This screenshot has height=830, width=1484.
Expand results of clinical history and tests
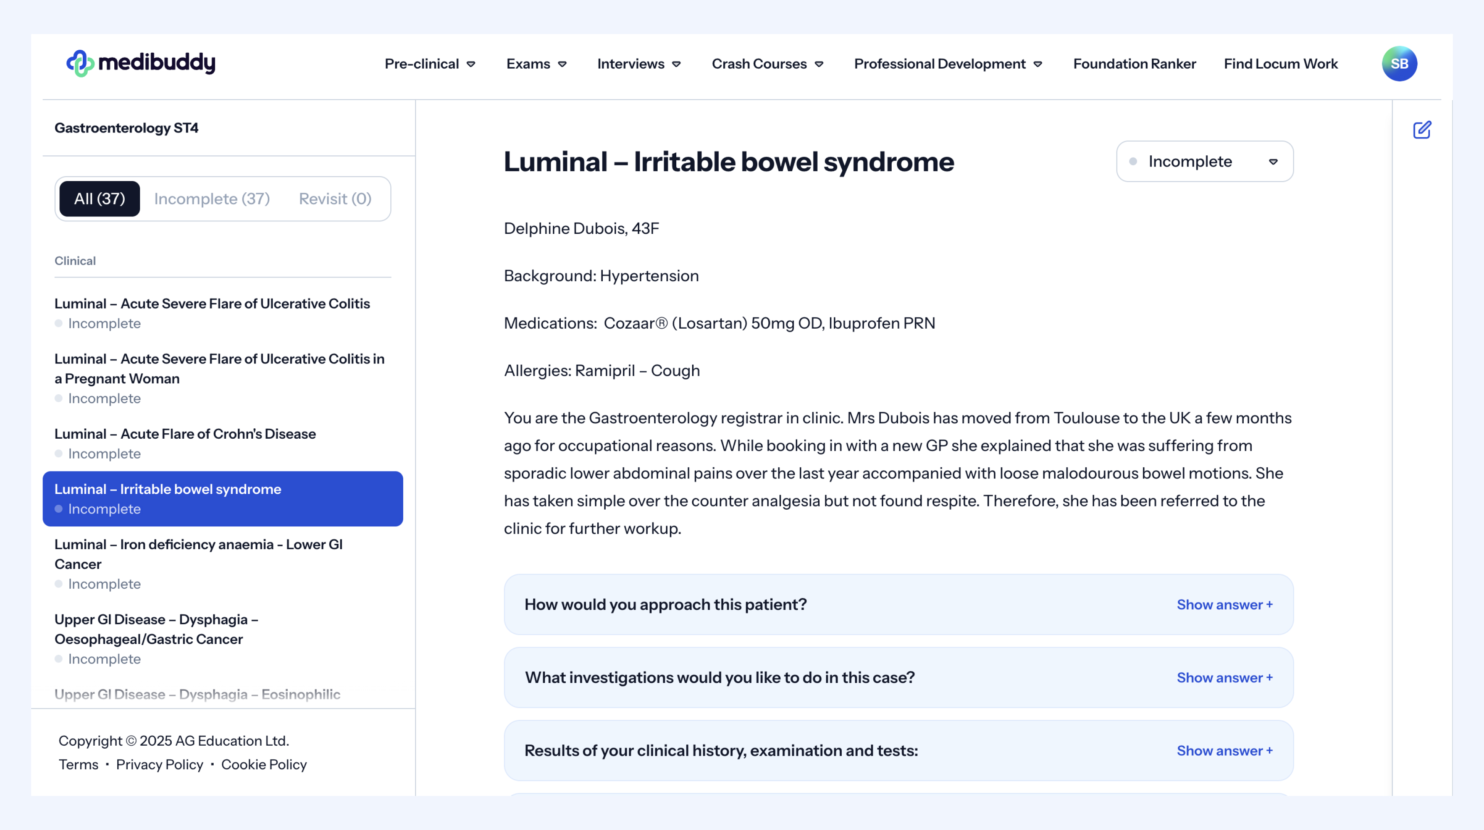point(1224,751)
